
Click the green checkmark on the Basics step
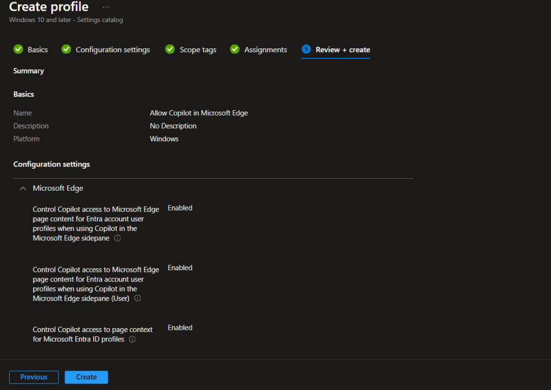click(18, 49)
